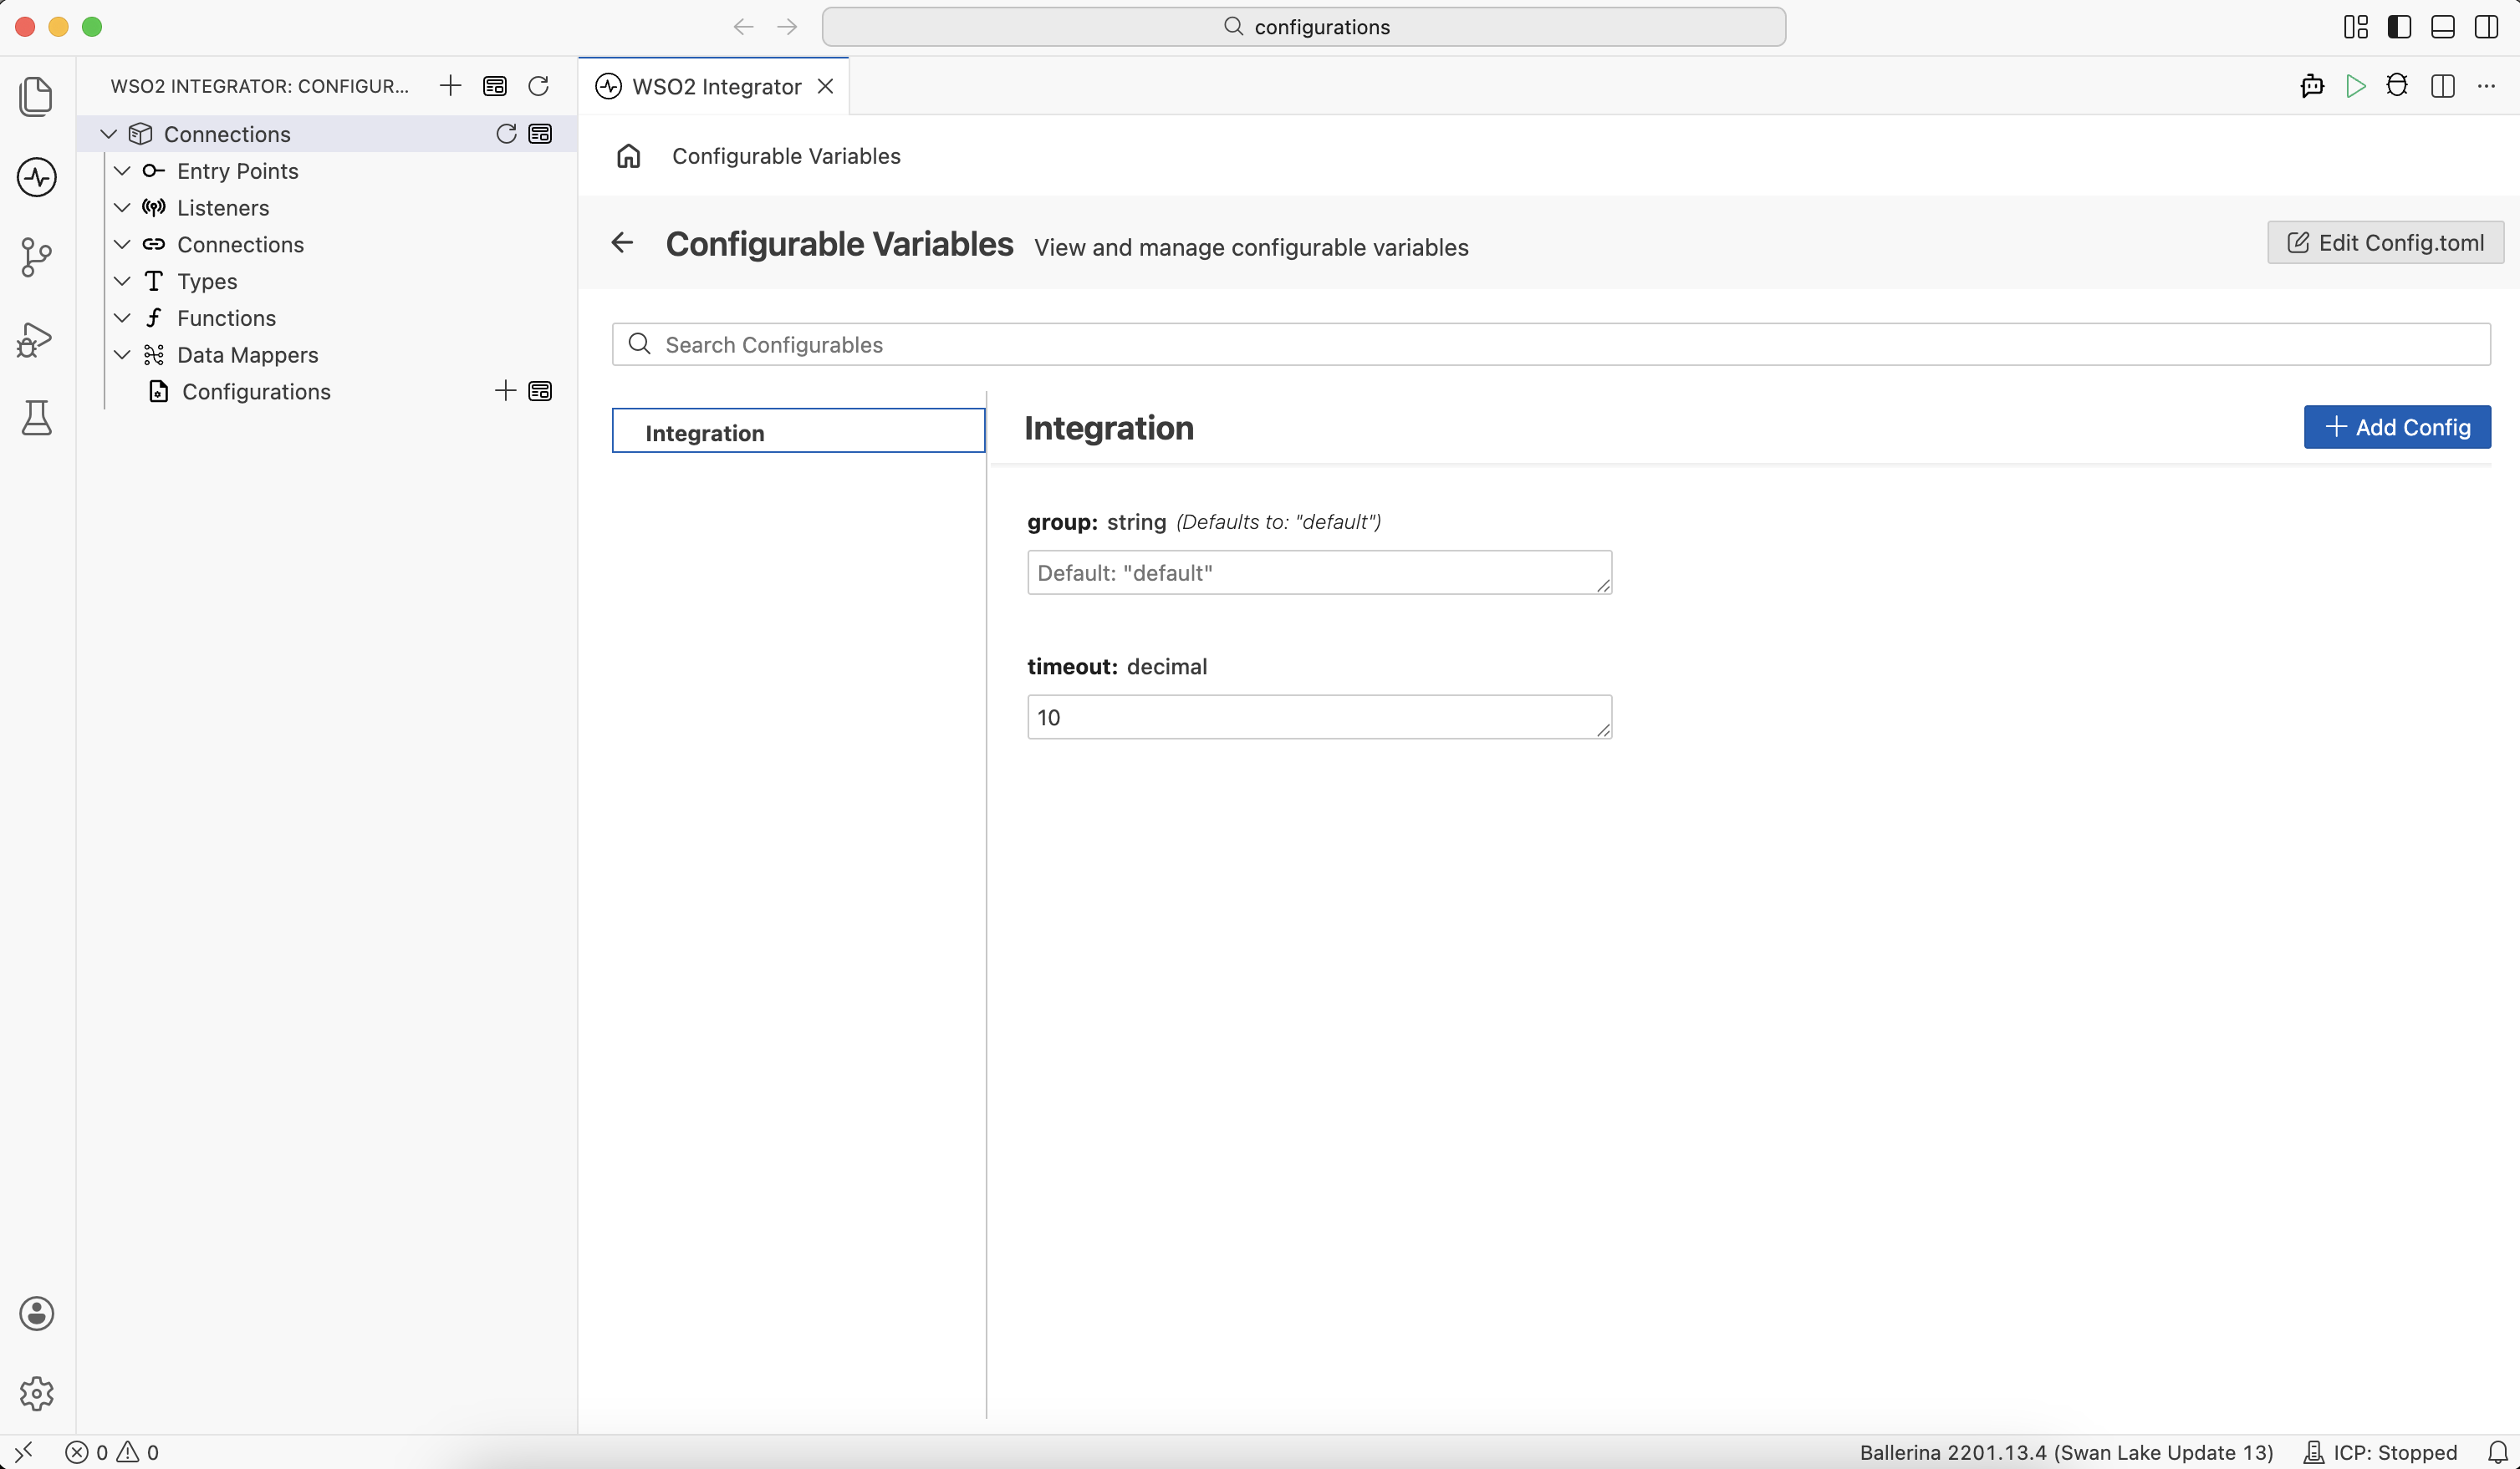Switch to WSO2 Integrator editor tab

715,87
